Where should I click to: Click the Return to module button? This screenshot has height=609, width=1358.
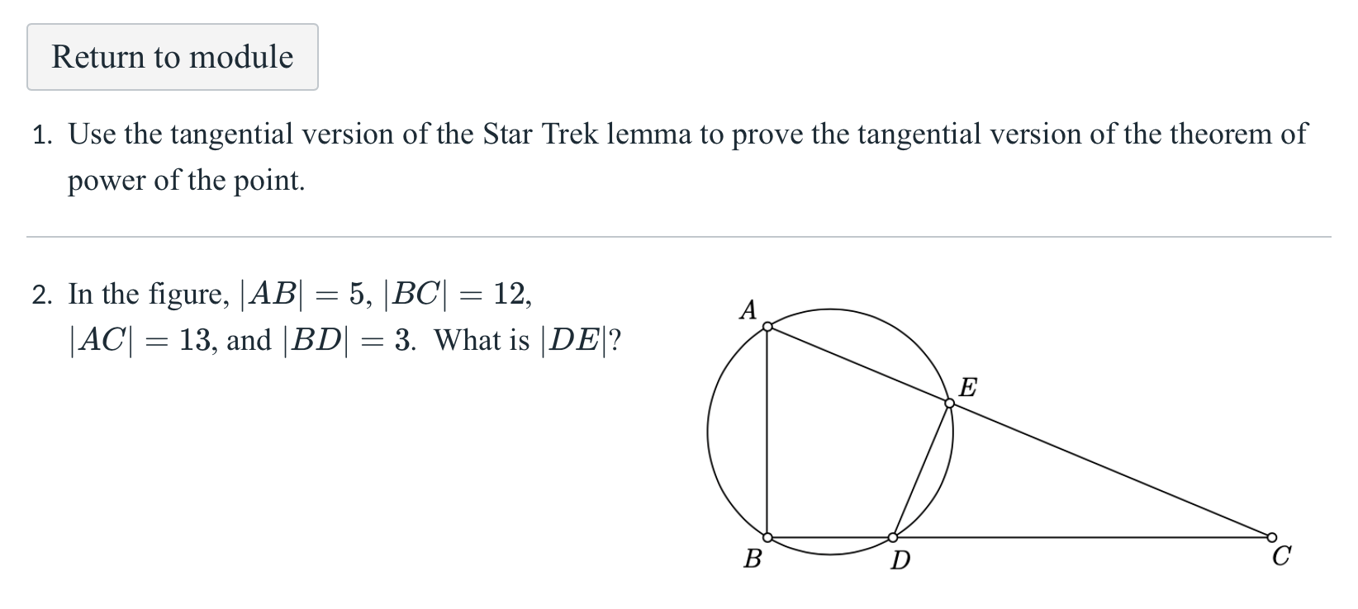pyautogui.click(x=172, y=56)
